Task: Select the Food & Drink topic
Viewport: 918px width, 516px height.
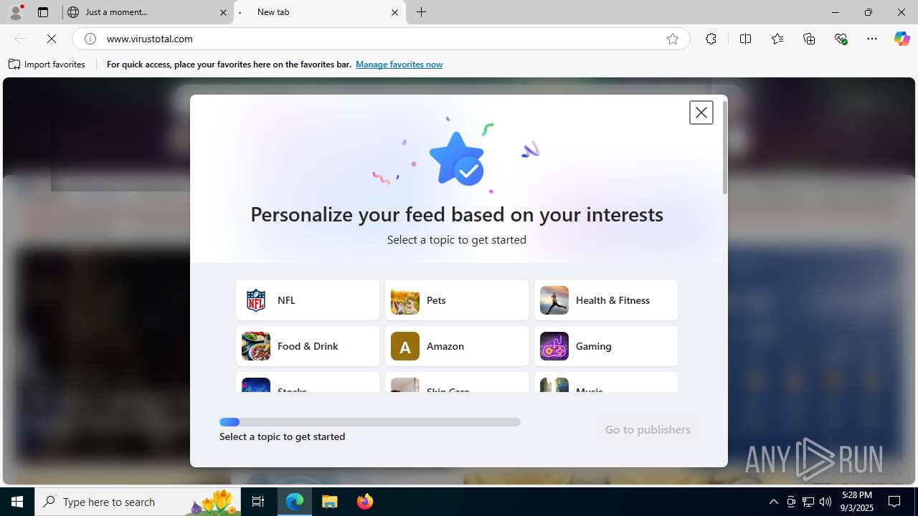Action: coord(308,346)
